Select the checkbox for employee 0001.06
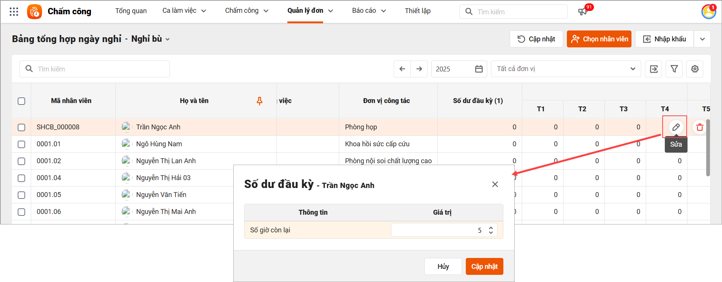This screenshot has width=722, height=282. 21,212
